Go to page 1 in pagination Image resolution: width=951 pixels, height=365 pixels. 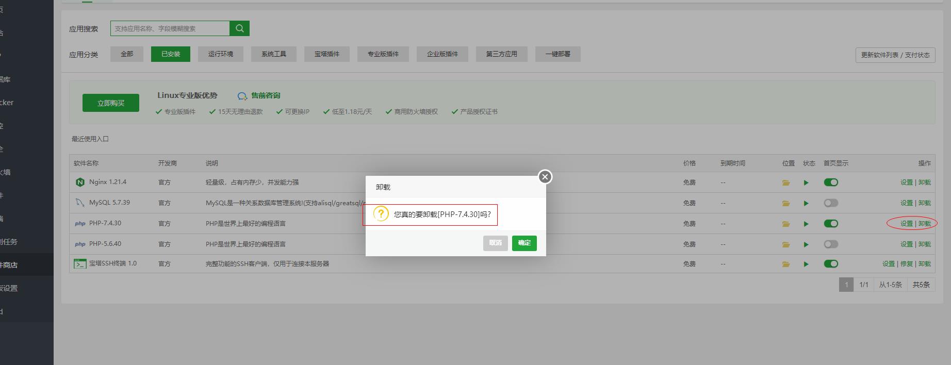(x=846, y=285)
